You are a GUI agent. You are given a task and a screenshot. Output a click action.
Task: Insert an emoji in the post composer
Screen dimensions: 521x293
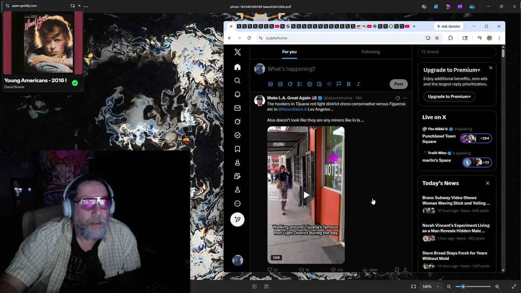[x=309, y=84]
